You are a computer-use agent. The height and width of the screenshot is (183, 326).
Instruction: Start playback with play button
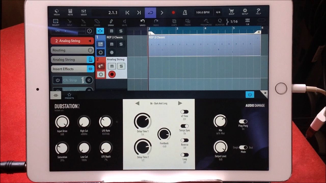[x=162, y=12]
